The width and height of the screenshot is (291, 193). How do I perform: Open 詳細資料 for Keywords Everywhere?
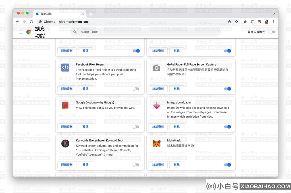pos(67,165)
